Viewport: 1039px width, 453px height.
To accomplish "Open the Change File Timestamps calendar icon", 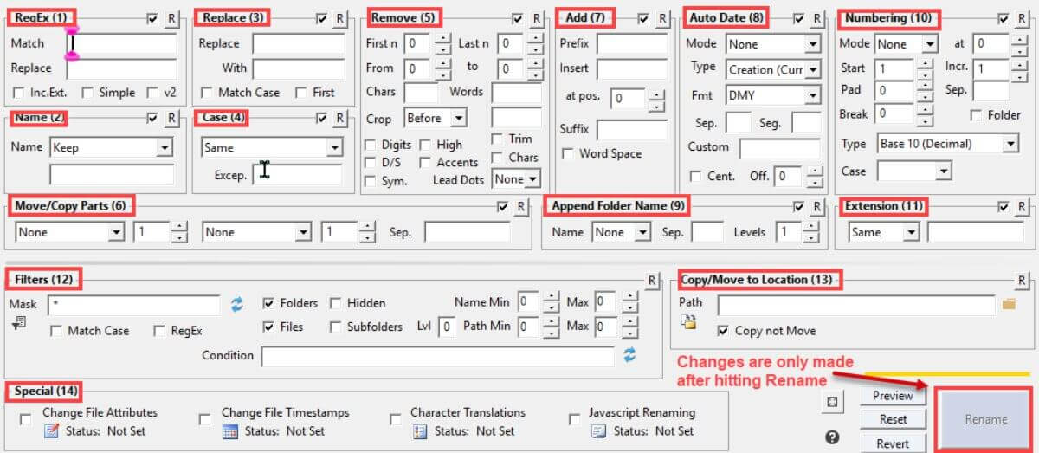I will [230, 431].
